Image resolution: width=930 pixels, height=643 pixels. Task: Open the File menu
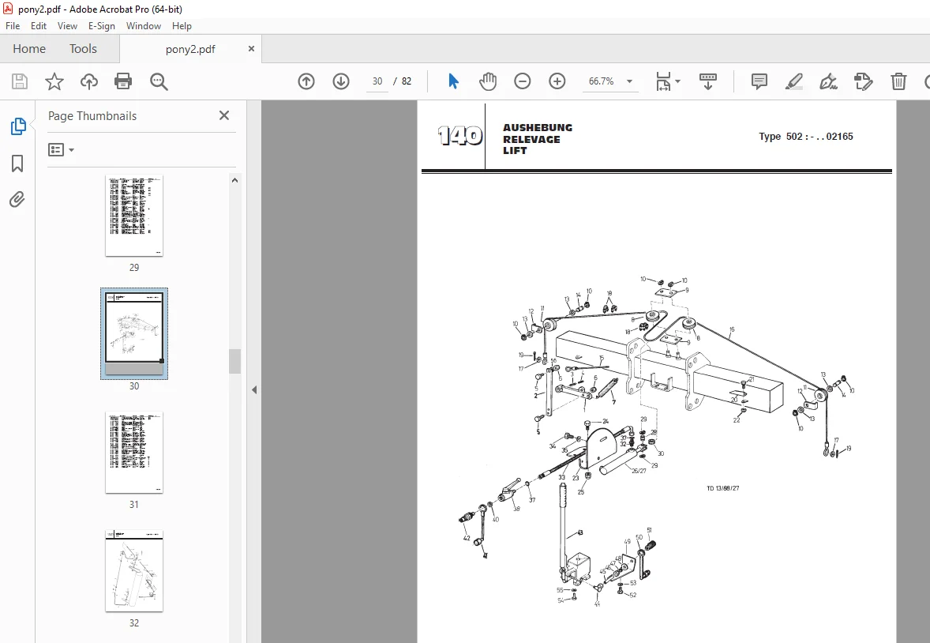(13, 26)
